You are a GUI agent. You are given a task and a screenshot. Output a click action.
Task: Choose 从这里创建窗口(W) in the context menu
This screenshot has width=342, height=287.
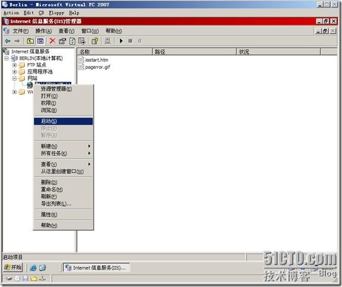(64, 171)
